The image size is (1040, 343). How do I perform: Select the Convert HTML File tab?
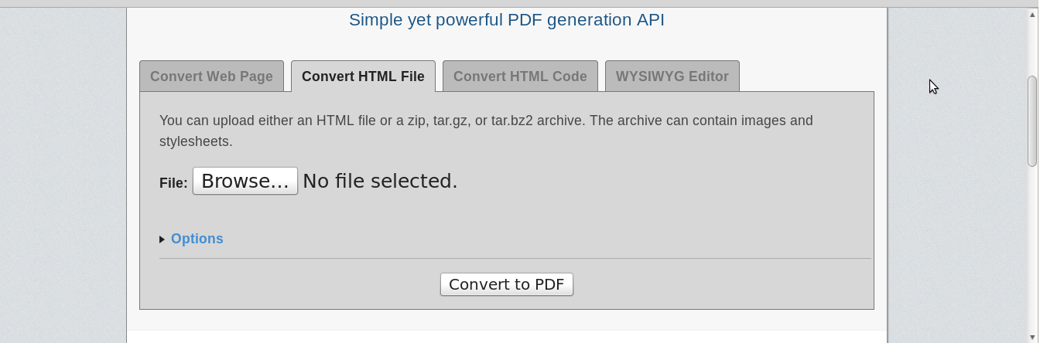click(x=363, y=76)
